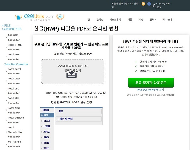Screen dimensions: 190x150
Task: Open the 제품 menu item
Action: point(130,20)
